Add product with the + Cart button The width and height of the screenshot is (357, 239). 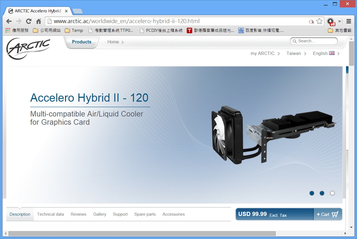(328, 214)
